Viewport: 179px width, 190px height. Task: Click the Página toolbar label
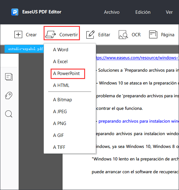coord(168,35)
